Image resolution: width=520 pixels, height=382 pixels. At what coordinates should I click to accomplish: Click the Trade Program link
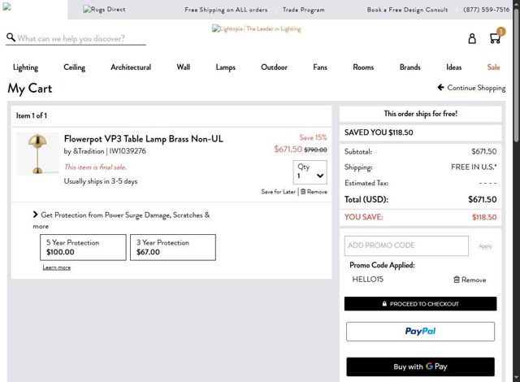tap(303, 10)
